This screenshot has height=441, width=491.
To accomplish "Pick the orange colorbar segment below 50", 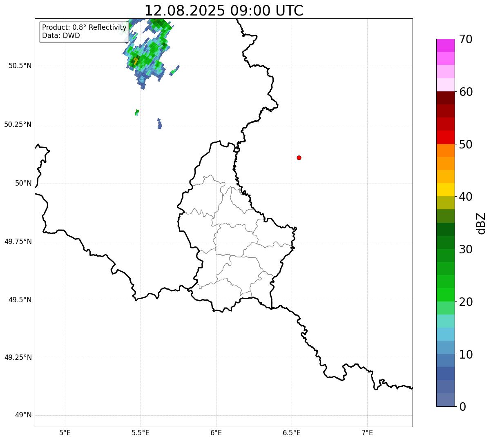I will (x=445, y=151).
